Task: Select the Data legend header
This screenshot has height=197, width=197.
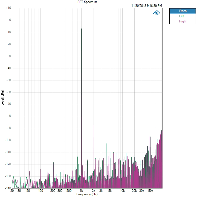Action: coord(182,11)
